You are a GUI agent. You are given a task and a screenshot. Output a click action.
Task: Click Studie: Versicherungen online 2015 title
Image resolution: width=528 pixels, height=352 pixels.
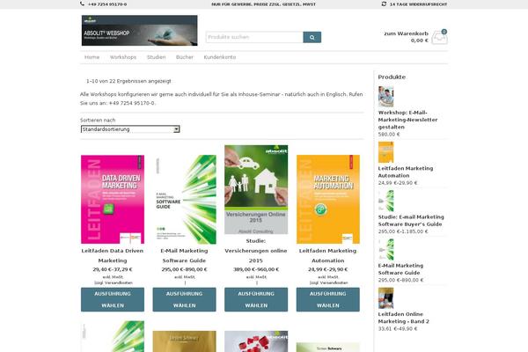[x=256, y=251]
